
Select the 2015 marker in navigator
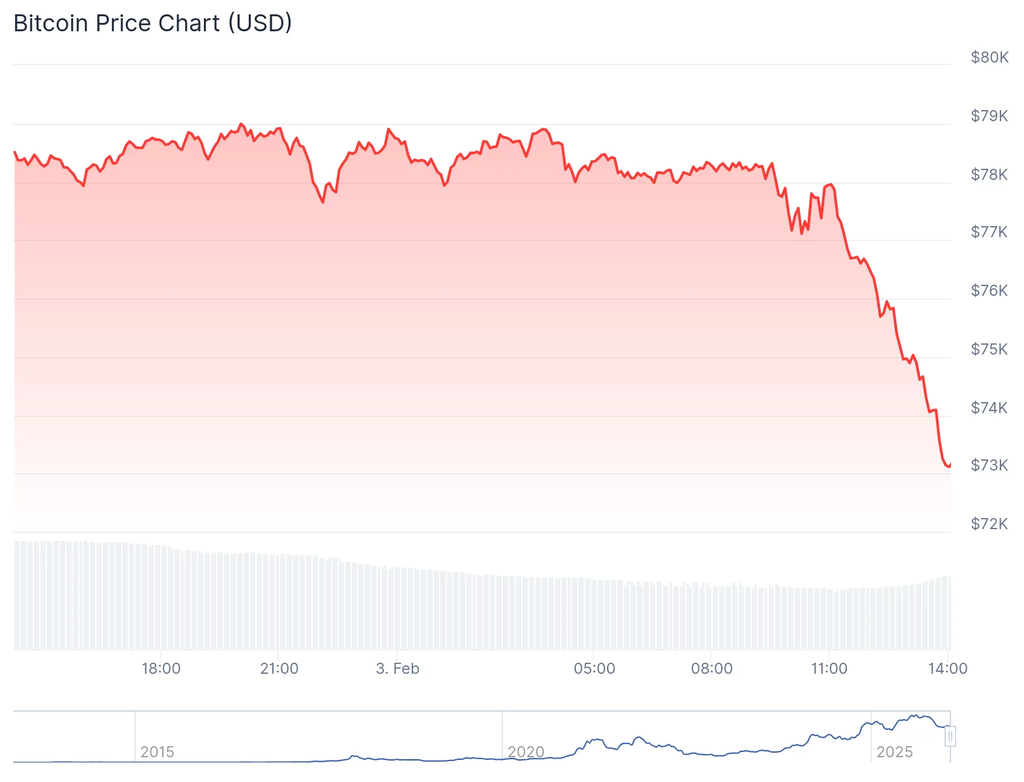point(157,752)
